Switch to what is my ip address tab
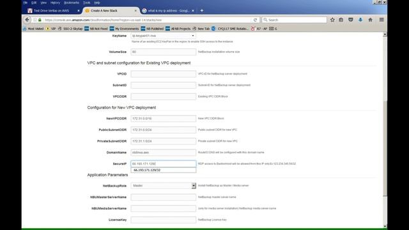The width and height of the screenshot is (409, 230). coord(168,11)
